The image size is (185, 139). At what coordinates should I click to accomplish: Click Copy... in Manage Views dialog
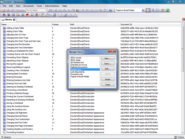[108, 63]
